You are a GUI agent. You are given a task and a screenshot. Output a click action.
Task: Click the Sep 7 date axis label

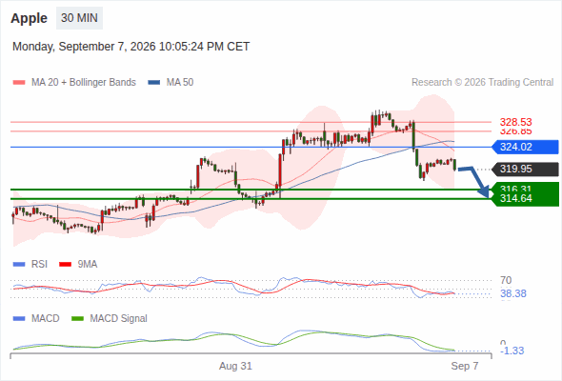(x=465, y=366)
